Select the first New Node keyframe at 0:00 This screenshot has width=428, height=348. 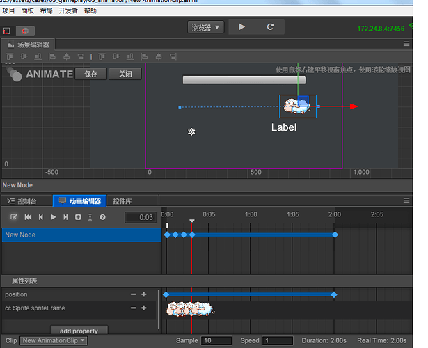[x=167, y=235]
